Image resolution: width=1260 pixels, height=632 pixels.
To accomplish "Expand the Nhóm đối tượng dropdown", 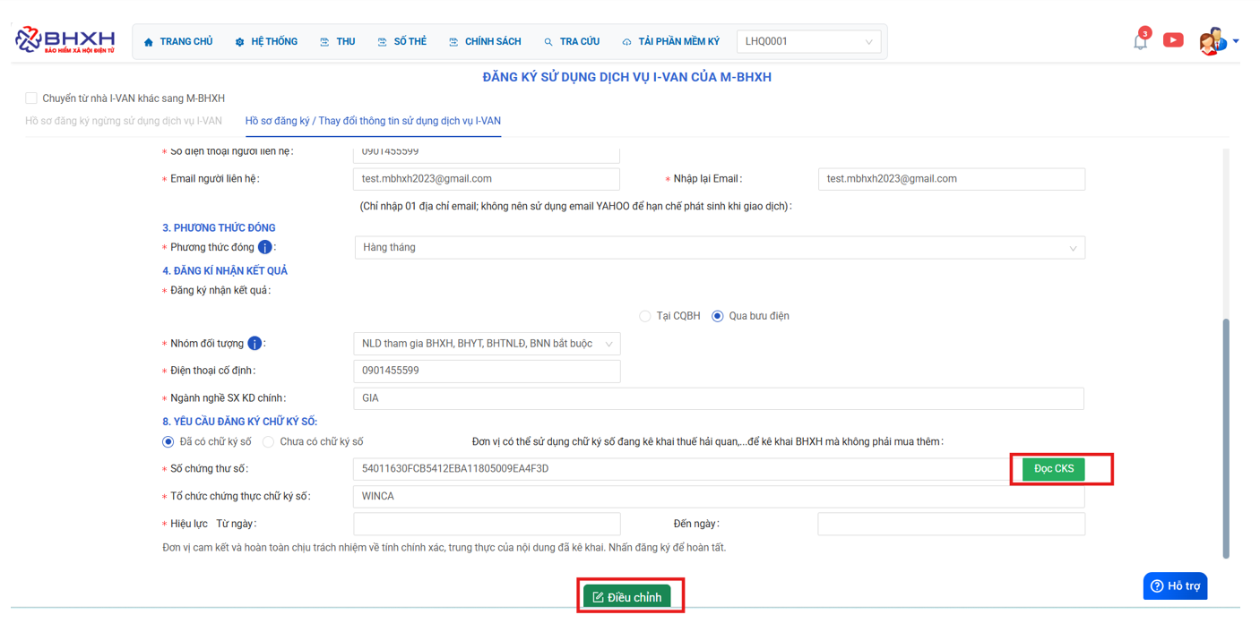I will click(x=487, y=344).
